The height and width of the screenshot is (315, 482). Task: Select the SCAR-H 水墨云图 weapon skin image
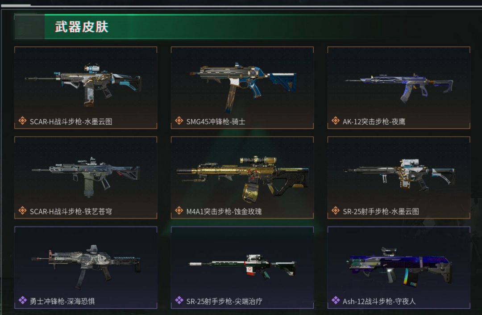[x=83, y=85]
